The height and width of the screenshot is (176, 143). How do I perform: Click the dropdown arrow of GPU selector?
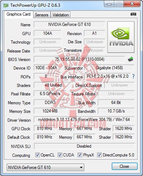point(81,167)
